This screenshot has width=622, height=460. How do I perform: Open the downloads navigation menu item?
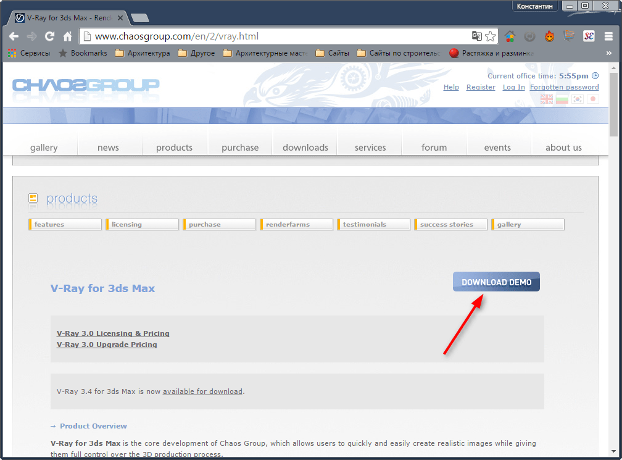coord(305,148)
